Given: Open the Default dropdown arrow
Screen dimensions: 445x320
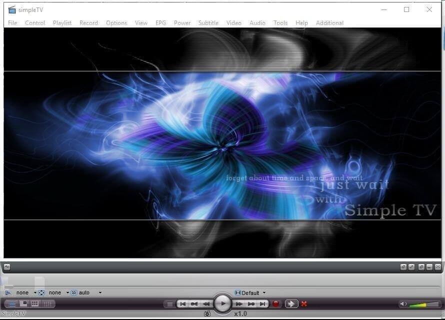Looking at the screenshot, I should click(264, 293).
